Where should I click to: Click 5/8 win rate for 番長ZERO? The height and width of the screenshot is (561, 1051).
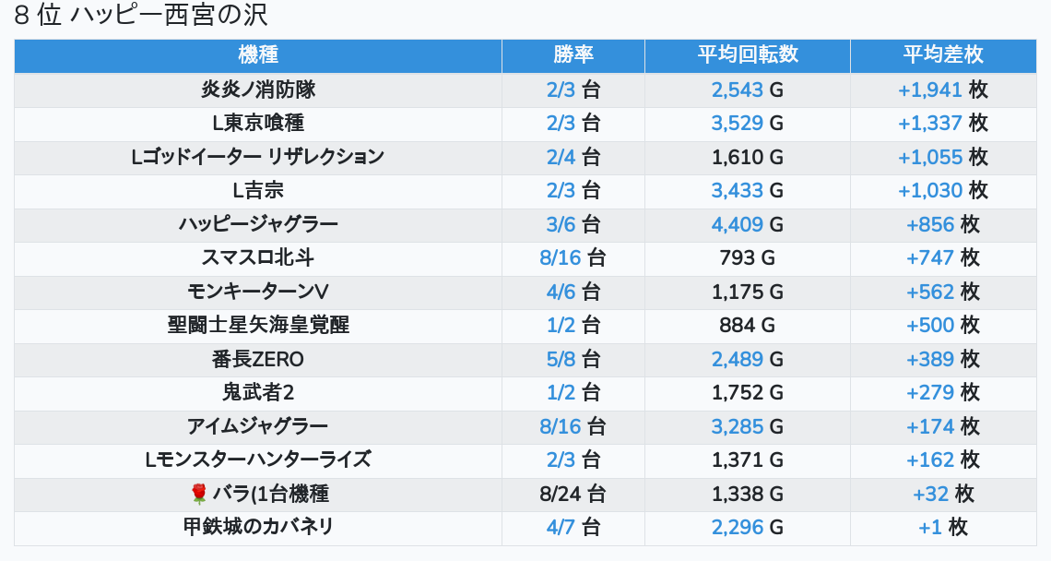click(x=561, y=359)
